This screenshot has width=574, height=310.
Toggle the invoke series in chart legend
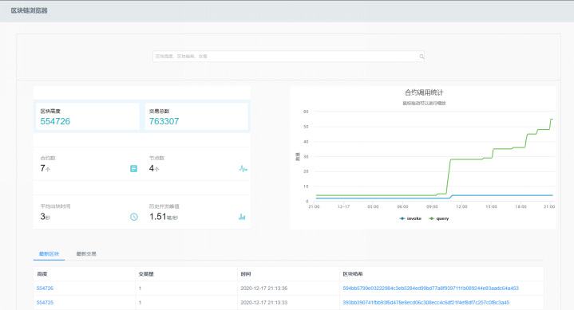(x=410, y=218)
